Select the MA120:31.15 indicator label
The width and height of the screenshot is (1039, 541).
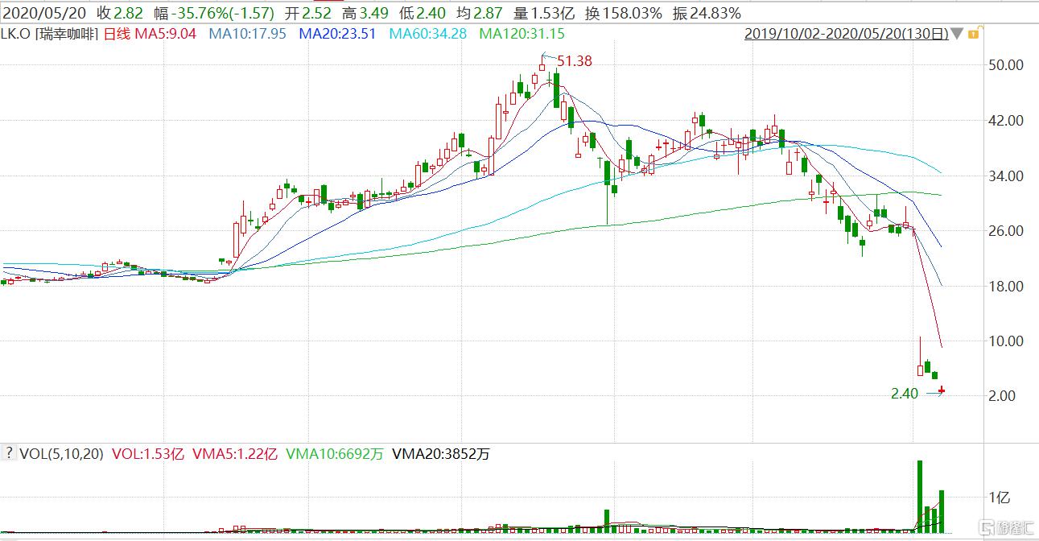tap(522, 34)
